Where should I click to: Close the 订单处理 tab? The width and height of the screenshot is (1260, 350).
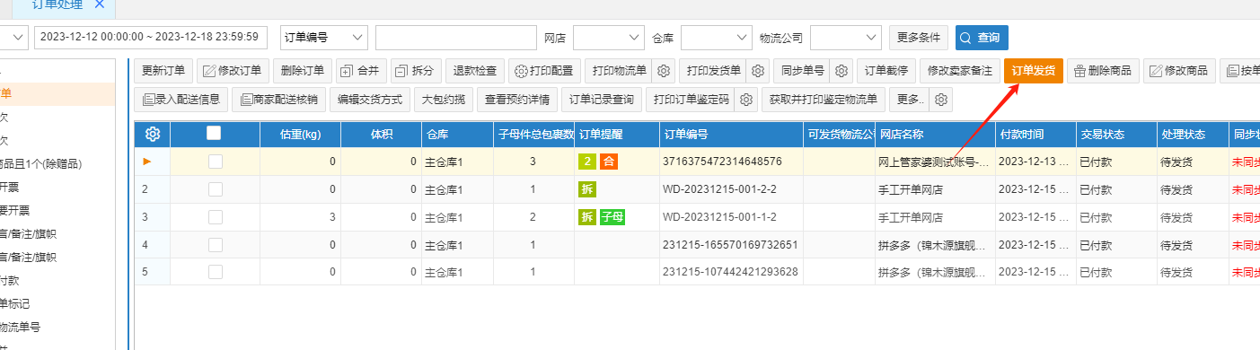99,4
